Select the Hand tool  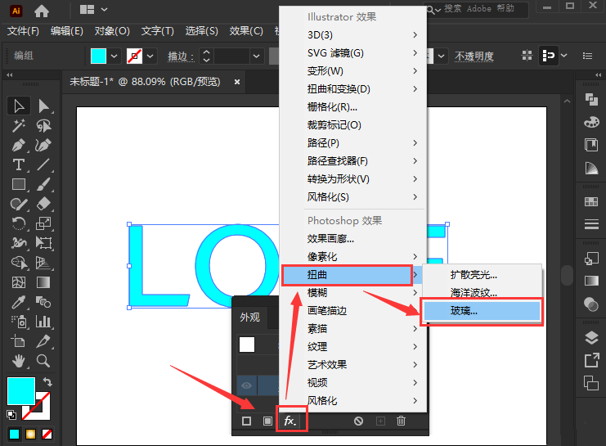click(x=19, y=361)
